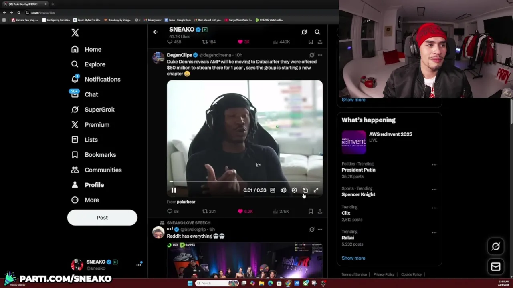Open three-dot menu on 'Reddit has everything' post

[320, 230]
